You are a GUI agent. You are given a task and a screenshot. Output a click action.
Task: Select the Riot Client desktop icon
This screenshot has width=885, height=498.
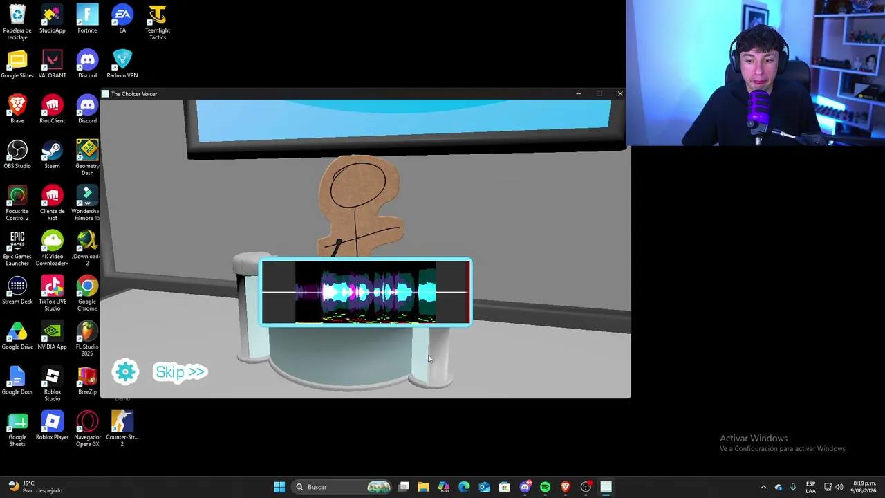(x=53, y=109)
